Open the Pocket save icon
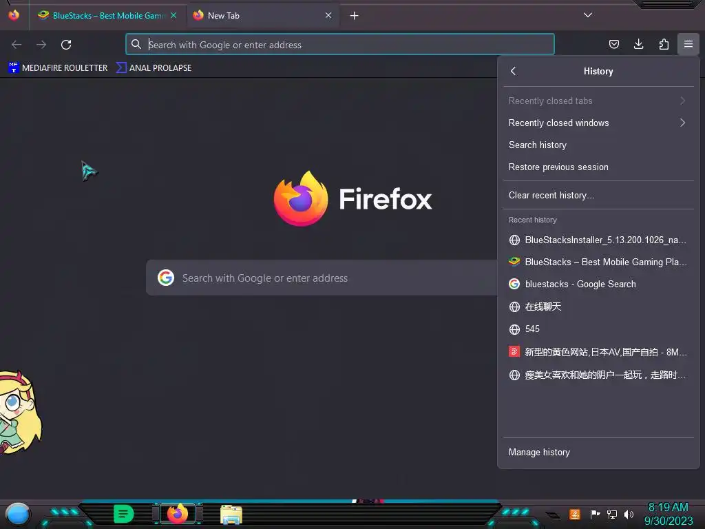This screenshot has width=705, height=529. point(613,44)
